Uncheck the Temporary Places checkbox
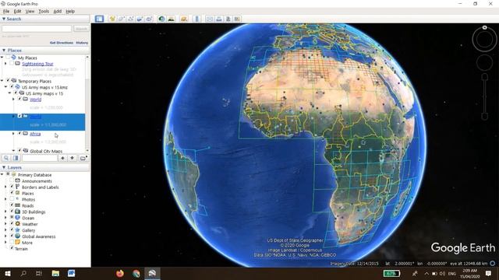The width and height of the screenshot is (499, 280). pos(8,81)
